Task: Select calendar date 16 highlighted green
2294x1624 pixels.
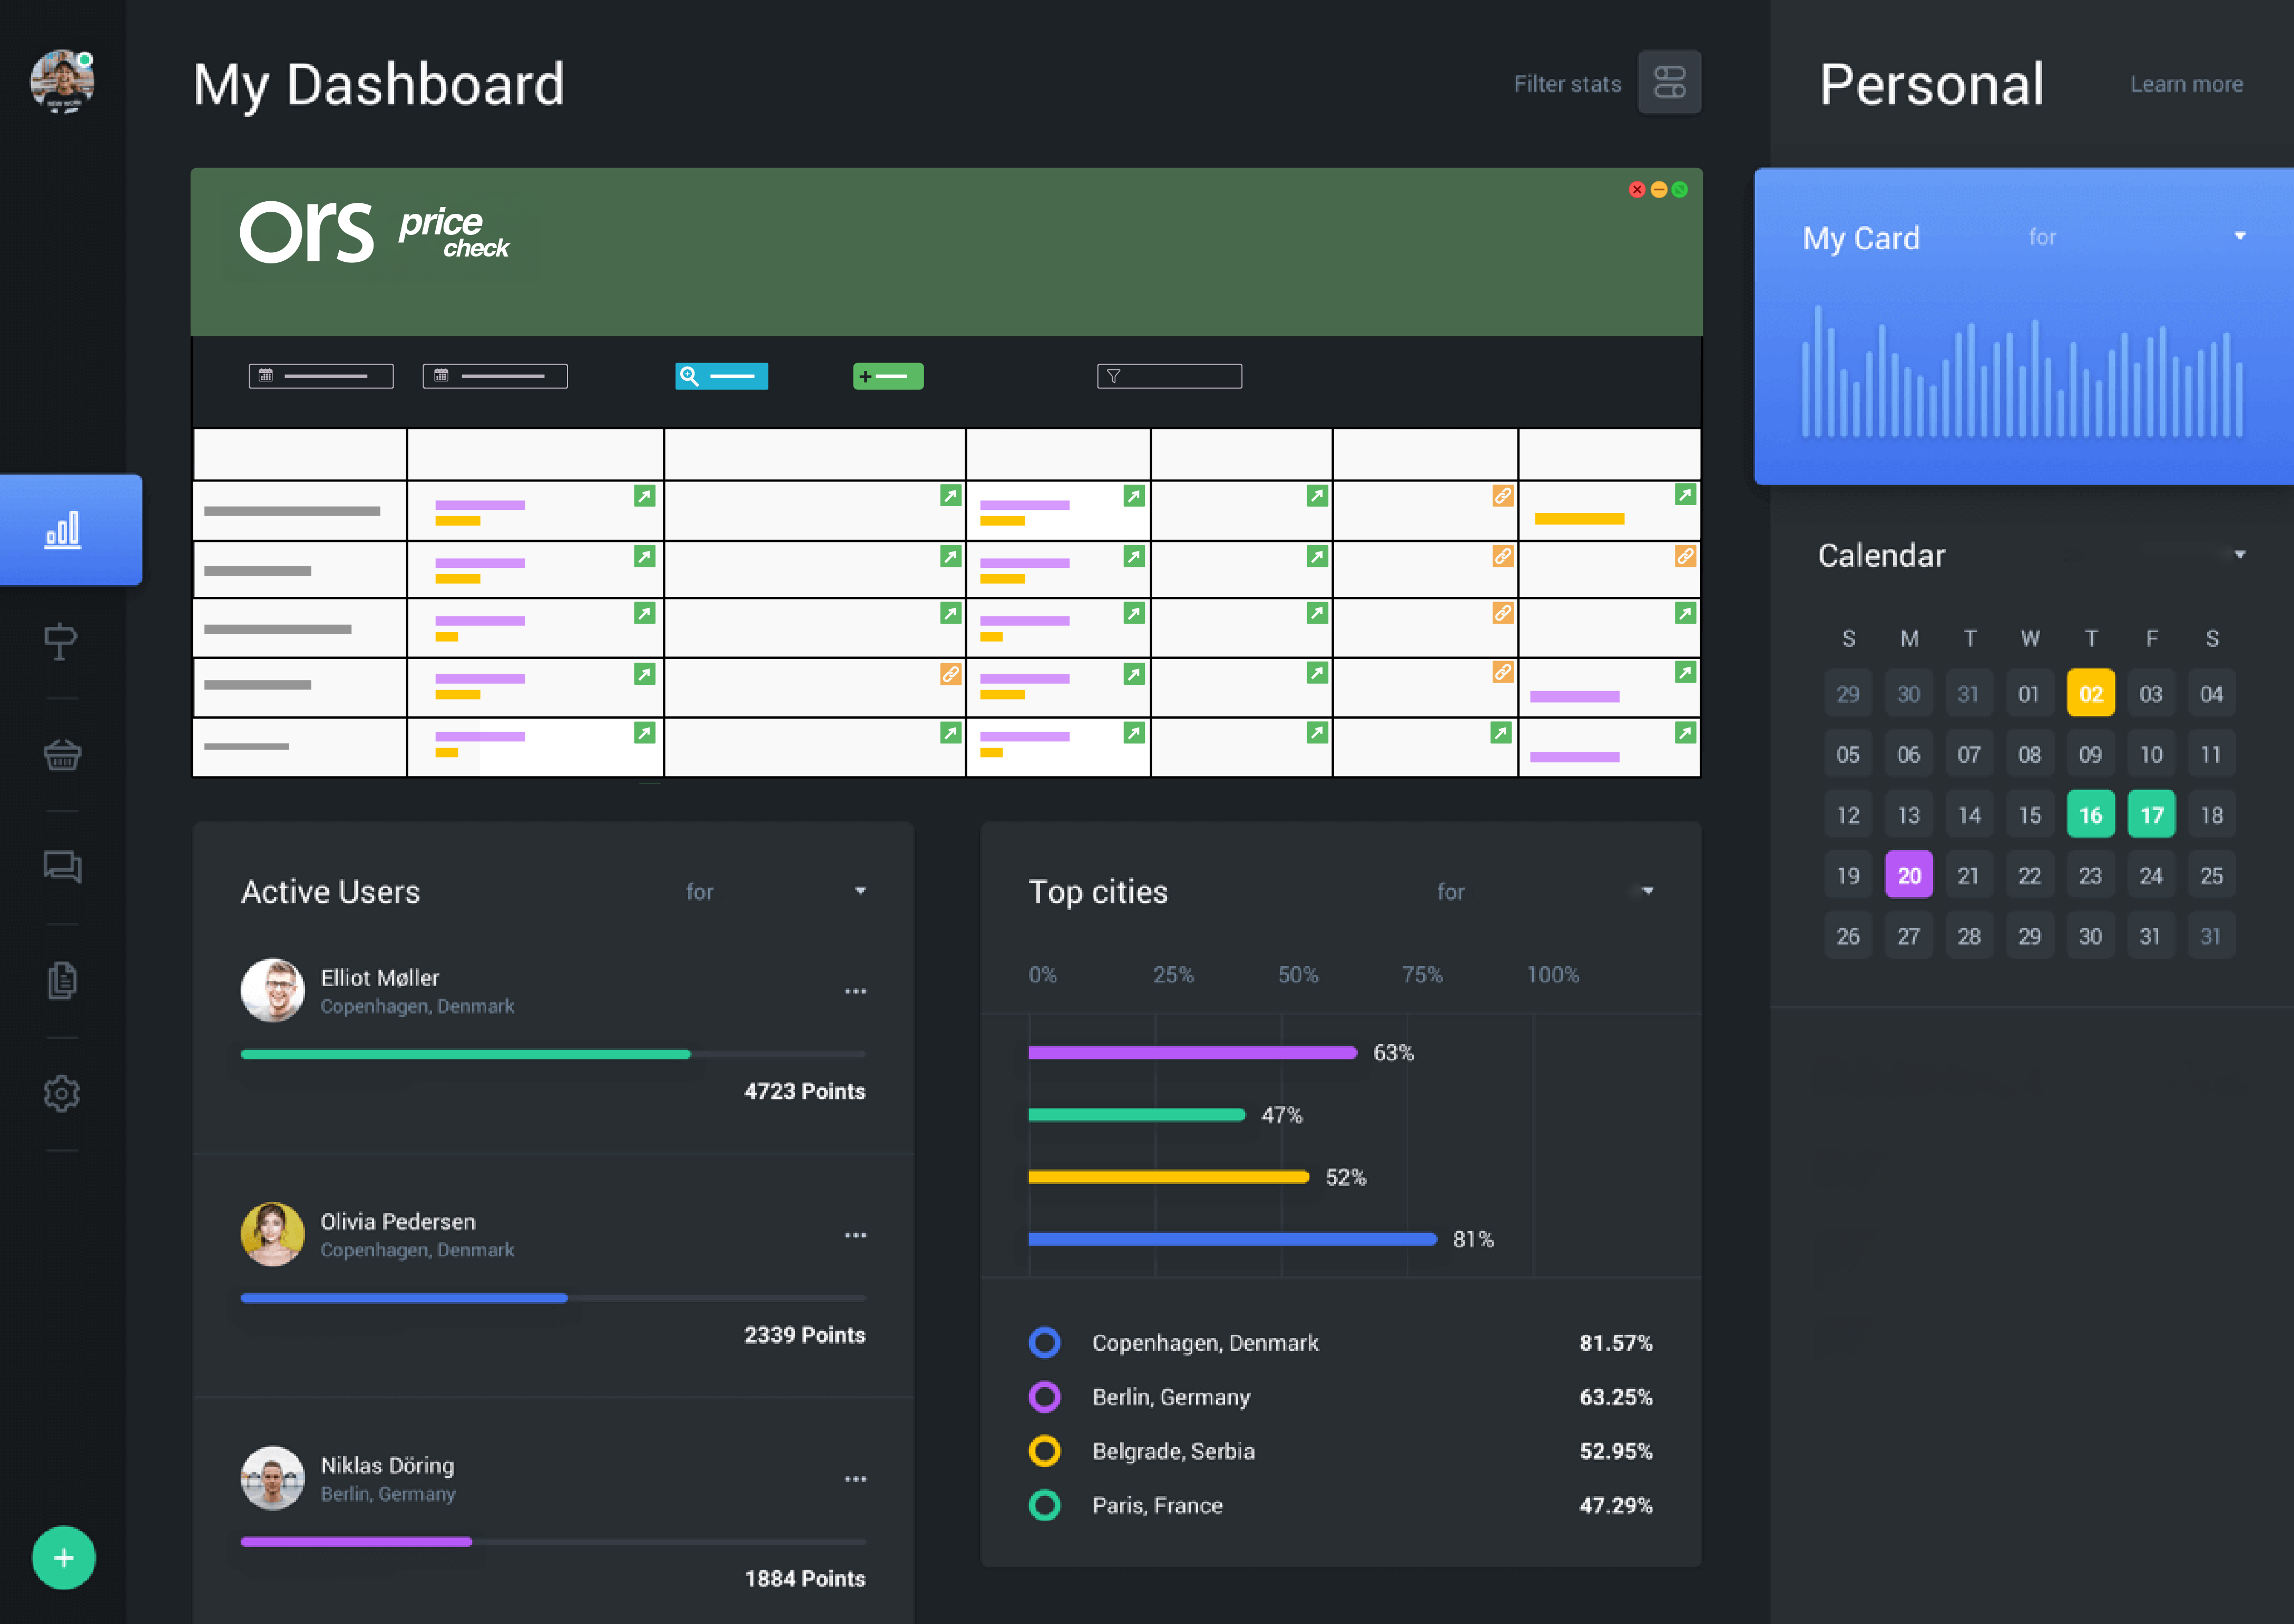Action: 2090,814
